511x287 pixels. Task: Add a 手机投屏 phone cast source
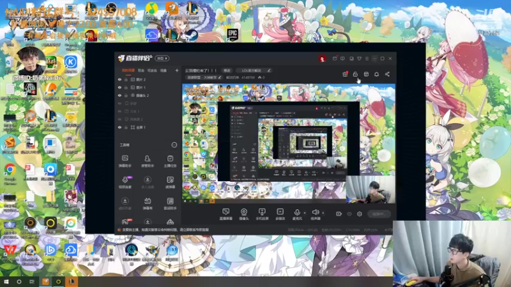click(x=262, y=214)
